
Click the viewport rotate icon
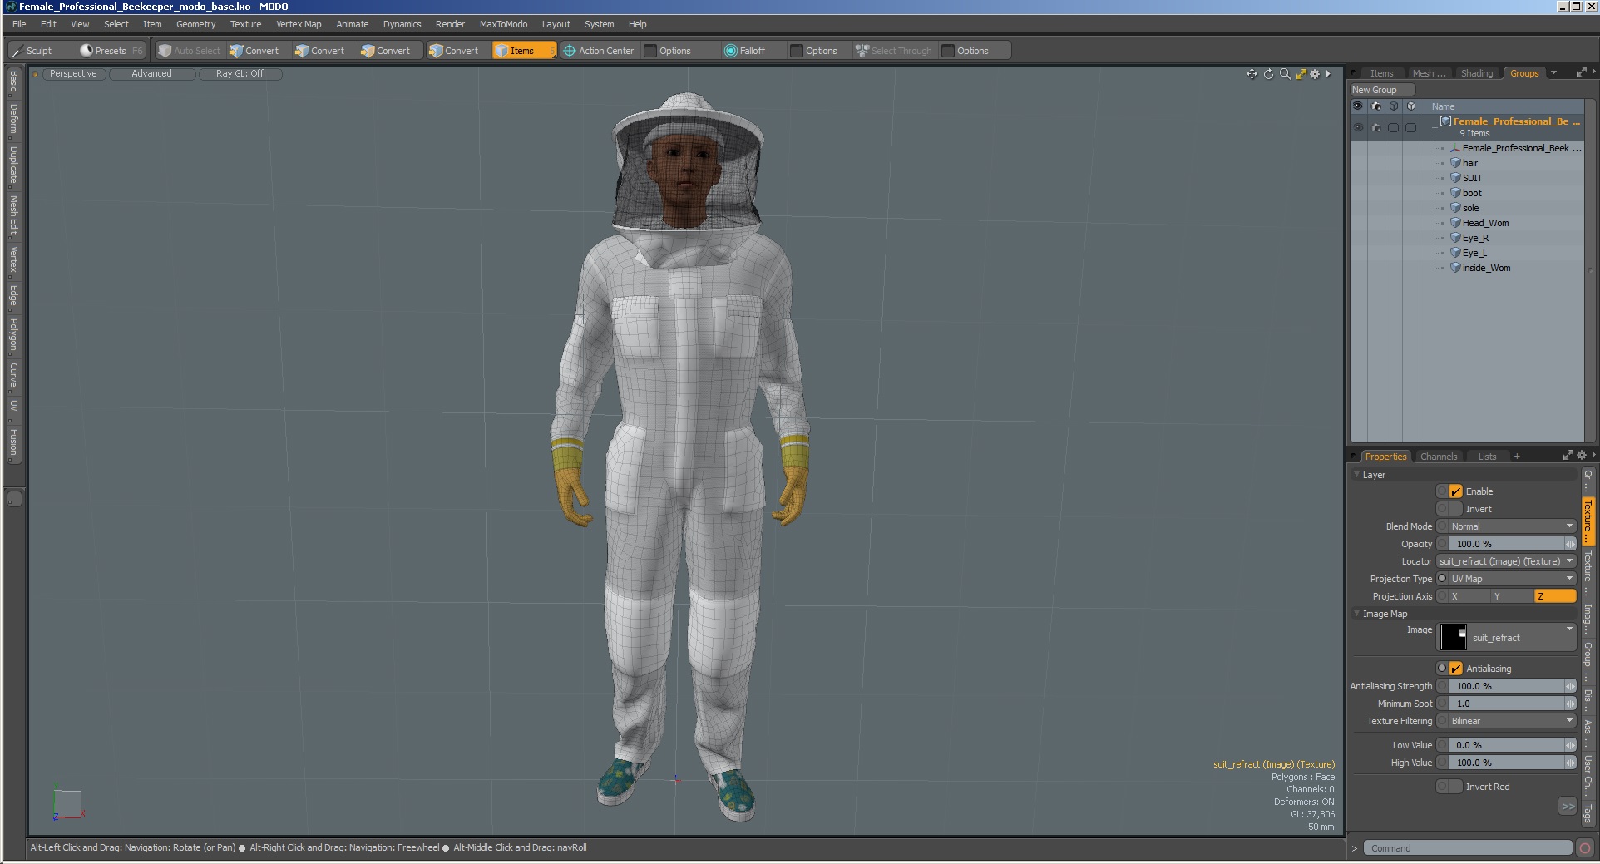coord(1268,74)
